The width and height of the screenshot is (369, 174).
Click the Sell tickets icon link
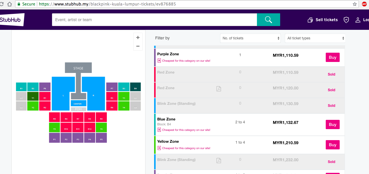point(310,20)
